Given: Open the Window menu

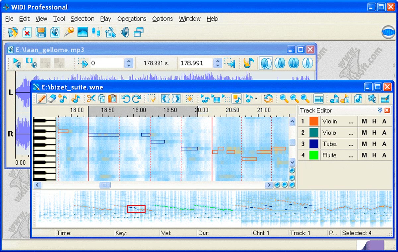Looking at the screenshot, I should click(x=190, y=19).
